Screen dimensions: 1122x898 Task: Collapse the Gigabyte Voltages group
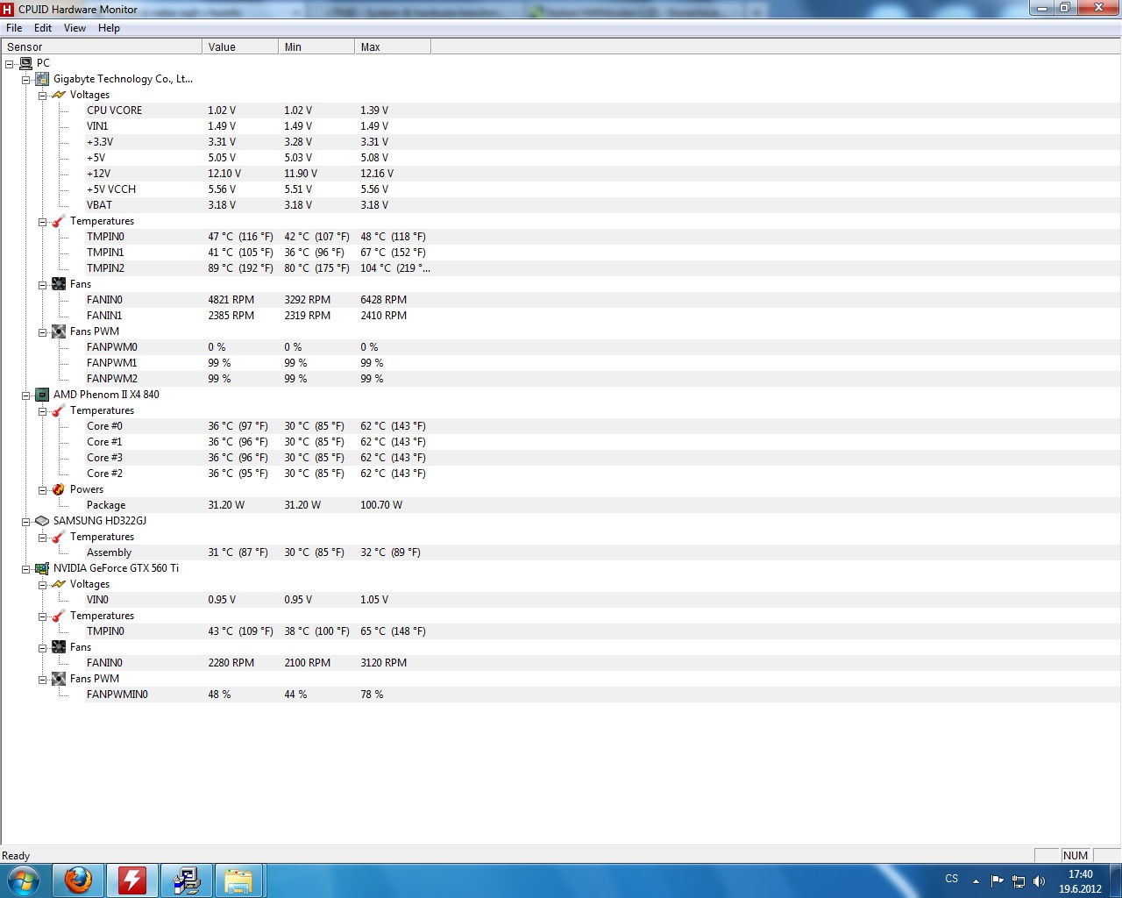[42, 96]
